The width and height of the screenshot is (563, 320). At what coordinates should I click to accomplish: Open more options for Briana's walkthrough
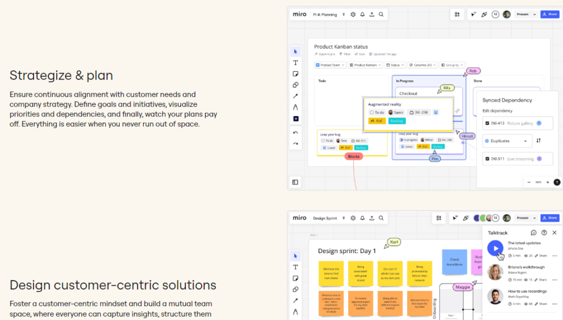click(555, 280)
